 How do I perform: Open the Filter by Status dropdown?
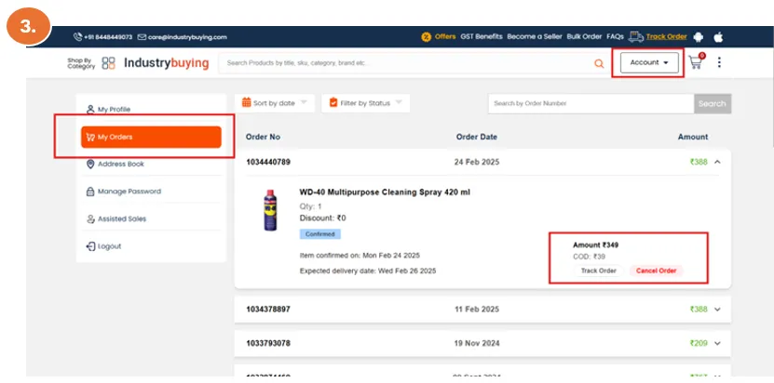[x=365, y=103]
